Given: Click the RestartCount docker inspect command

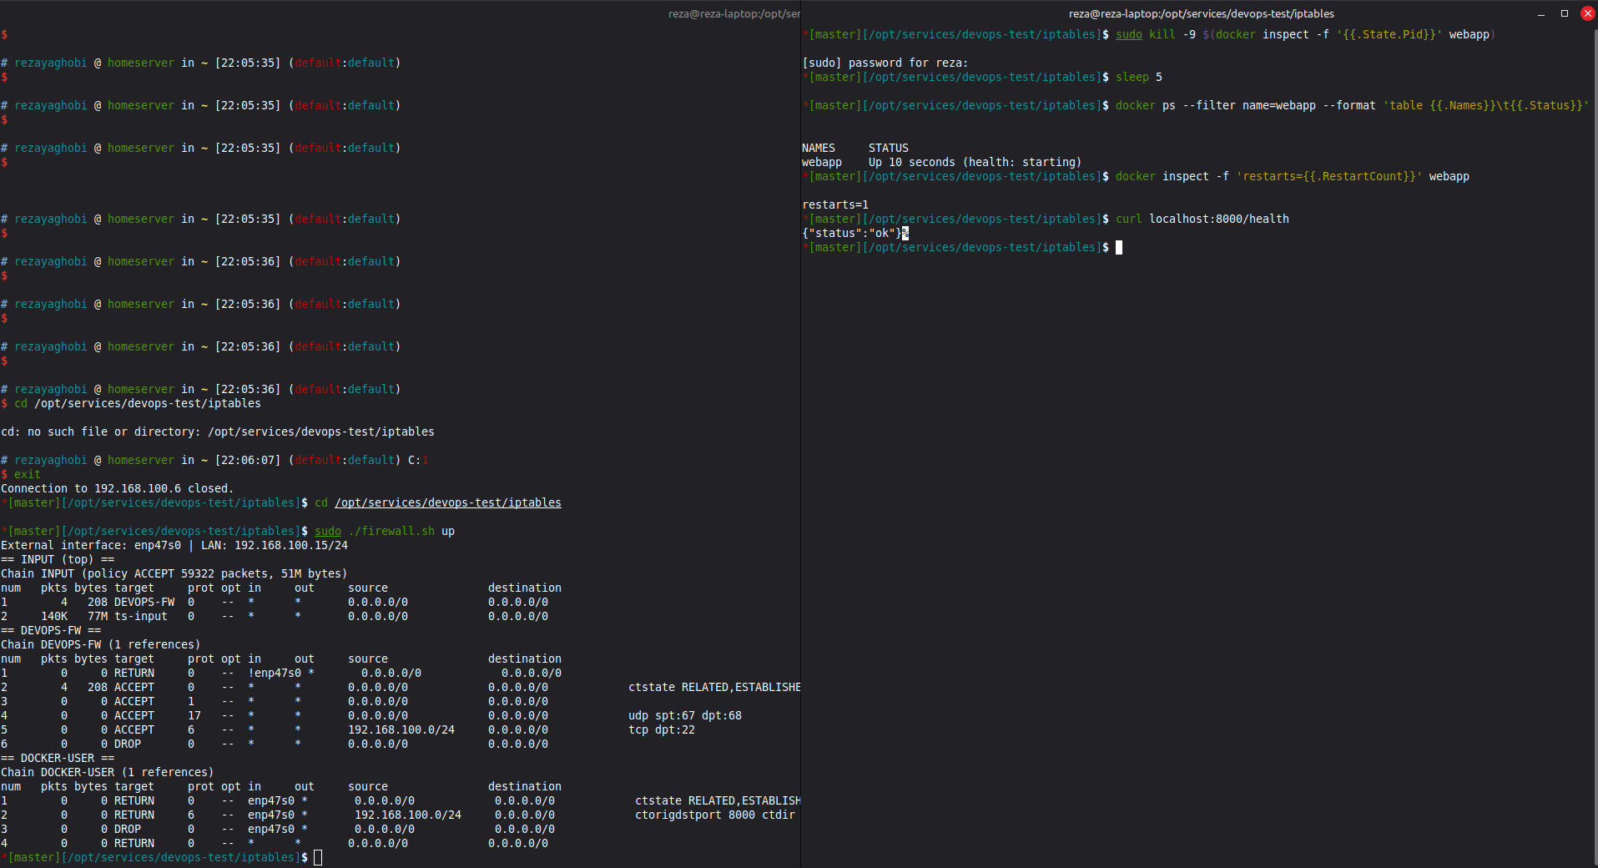Looking at the screenshot, I should coord(1293,176).
